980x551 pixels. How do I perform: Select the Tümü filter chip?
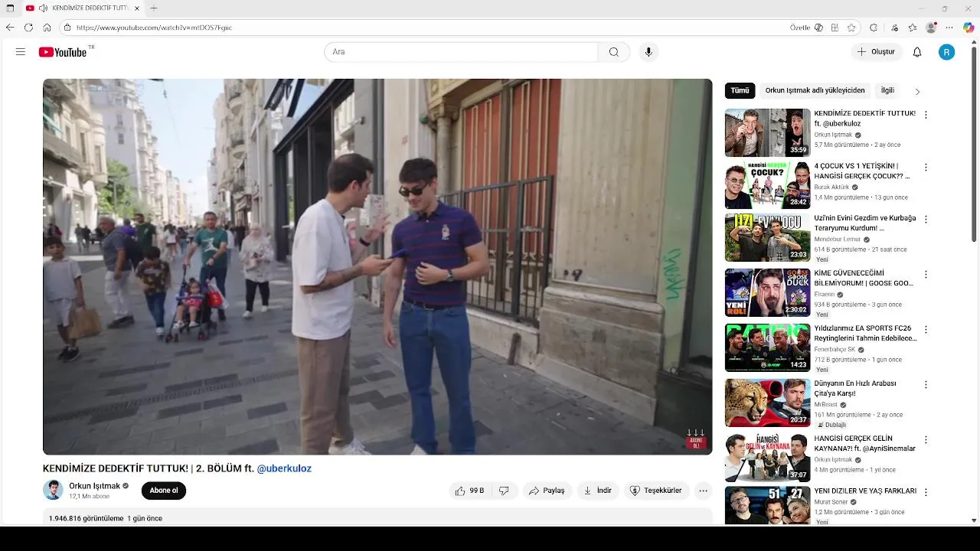(740, 90)
